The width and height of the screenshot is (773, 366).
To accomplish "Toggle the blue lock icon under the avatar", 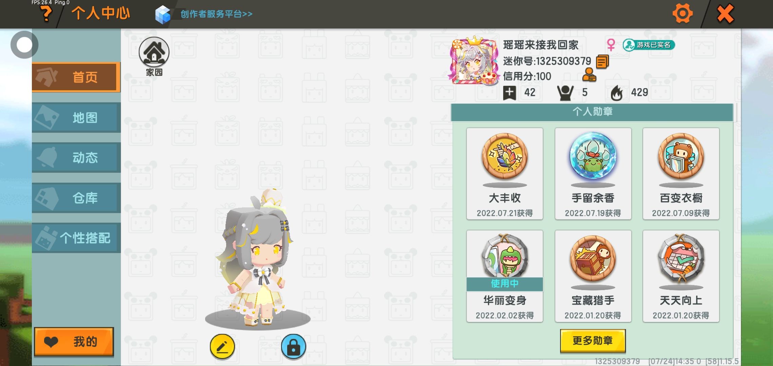I will pyautogui.click(x=293, y=347).
